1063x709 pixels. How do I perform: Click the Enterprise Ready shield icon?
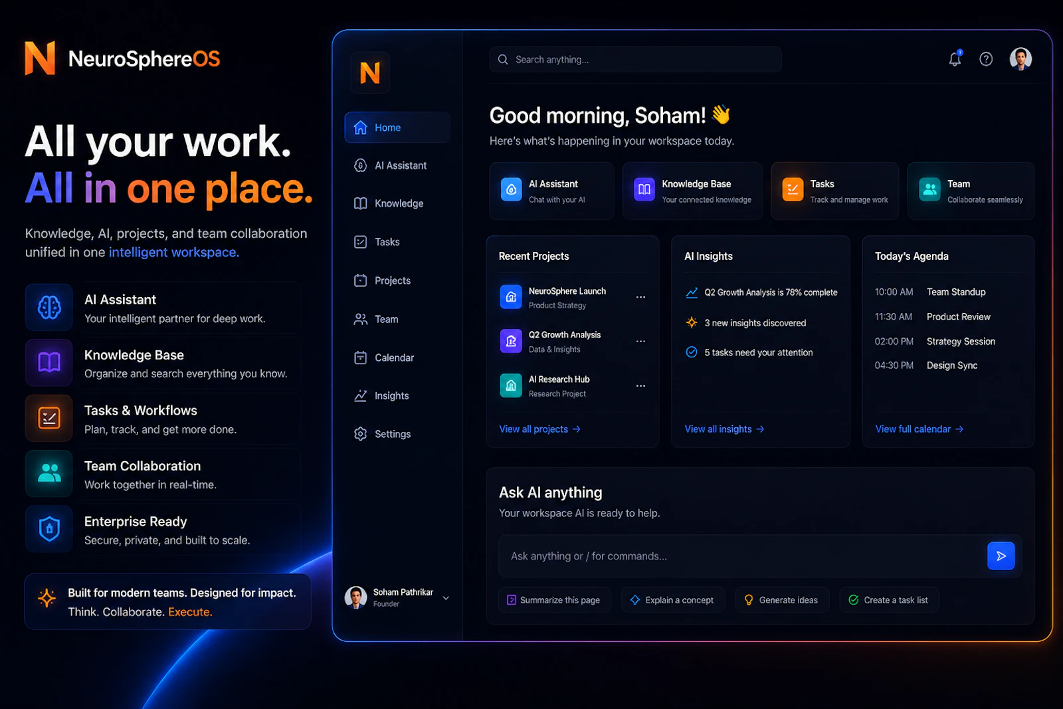pyautogui.click(x=49, y=529)
